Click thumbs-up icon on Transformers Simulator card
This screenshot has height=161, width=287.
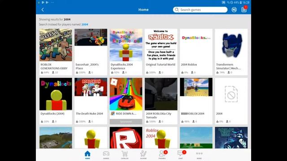point(217,72)
